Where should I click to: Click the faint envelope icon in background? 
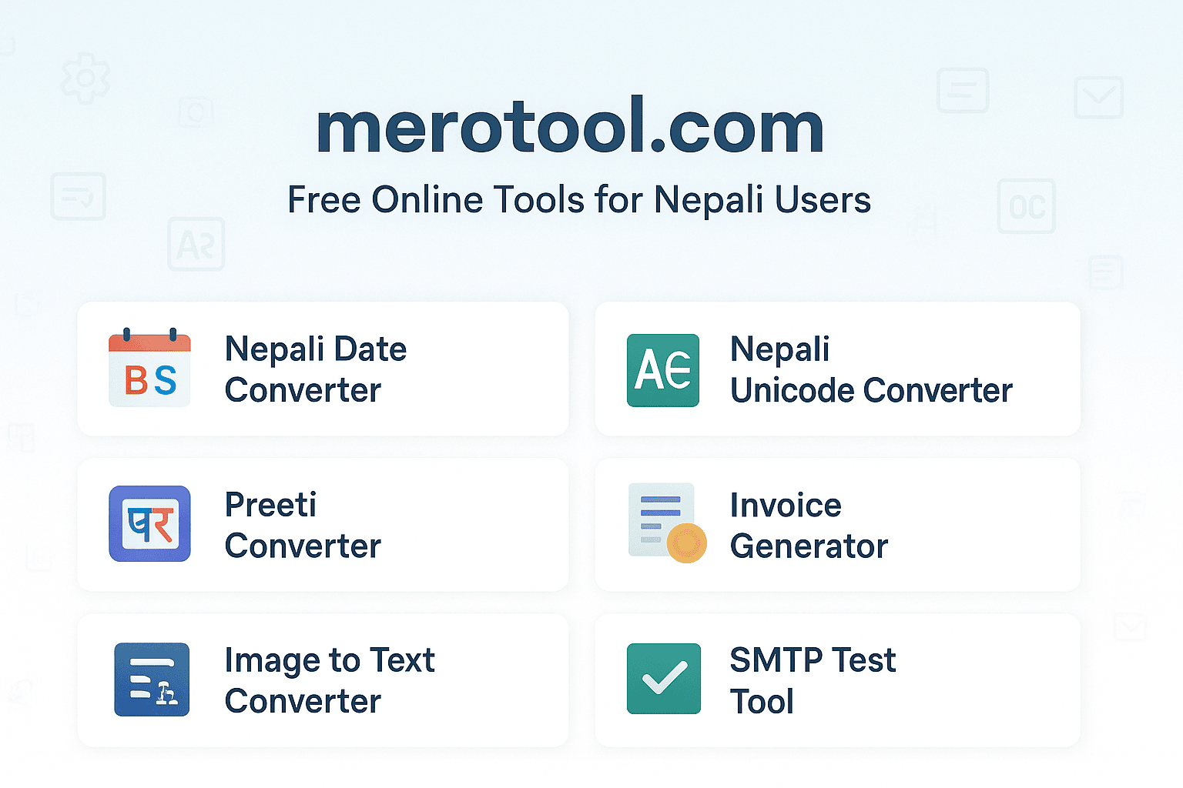(x=1098, y=97)
